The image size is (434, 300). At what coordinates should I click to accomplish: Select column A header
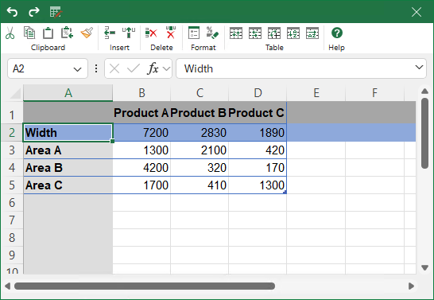pyautogui.click(x=68, y=93)
